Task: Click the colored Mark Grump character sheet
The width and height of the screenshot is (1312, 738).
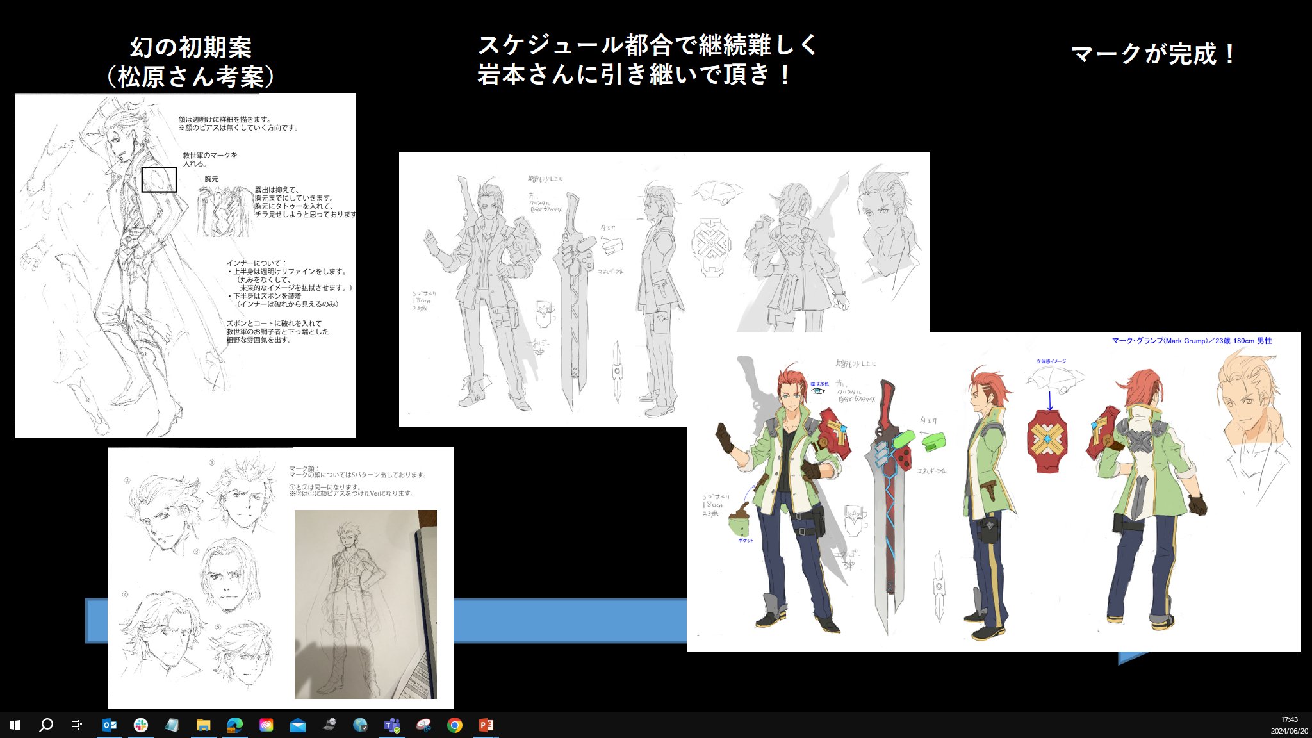Action: [x=993, y=493]
